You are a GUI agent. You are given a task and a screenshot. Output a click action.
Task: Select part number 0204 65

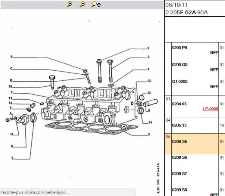point(179,104)
